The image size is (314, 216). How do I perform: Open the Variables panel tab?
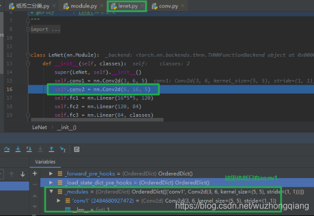pyautogui.click(x=45, y=162)
